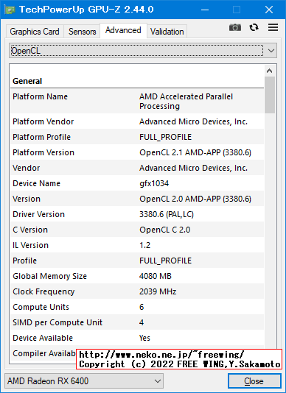Viewport: 286px width, 393px height.
Task: Click the scrollbar up arrow
Action: (270, 71)
